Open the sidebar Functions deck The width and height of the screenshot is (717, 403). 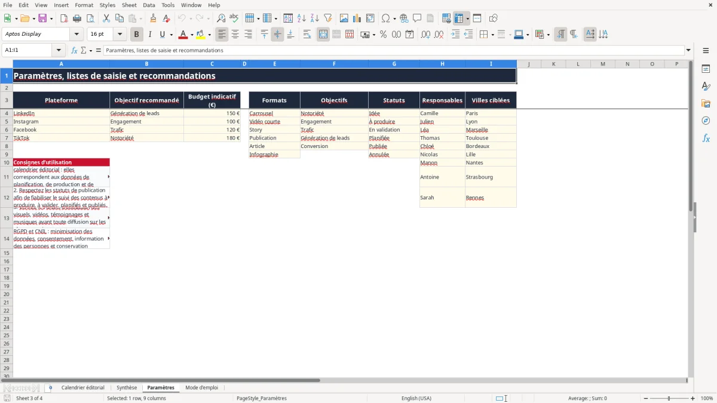[706, 139]
